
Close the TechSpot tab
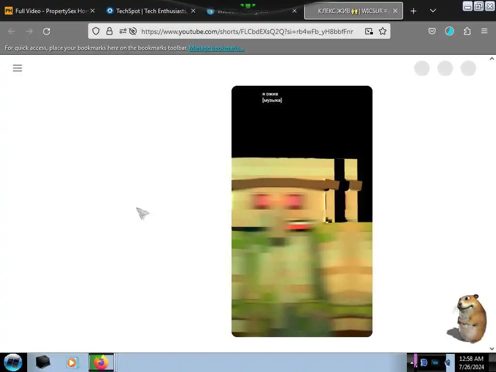[193, 11]
